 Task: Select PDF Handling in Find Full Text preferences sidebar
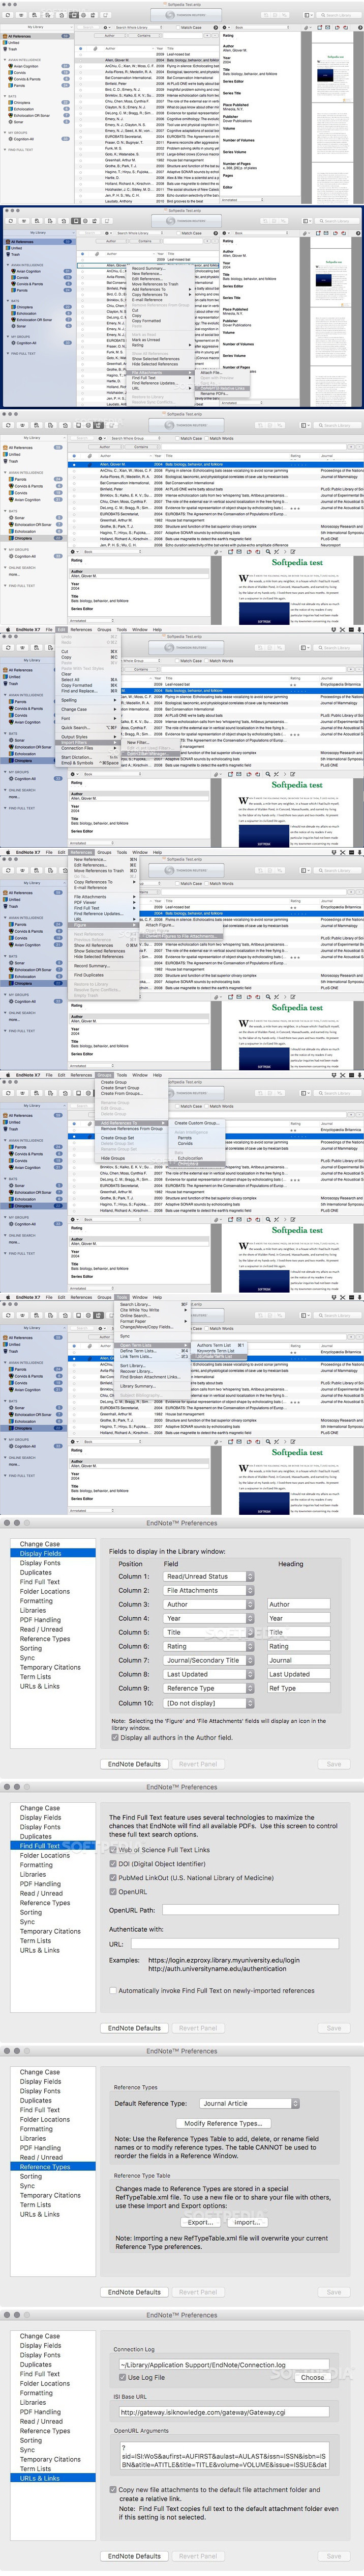(x=40, y=1884)
